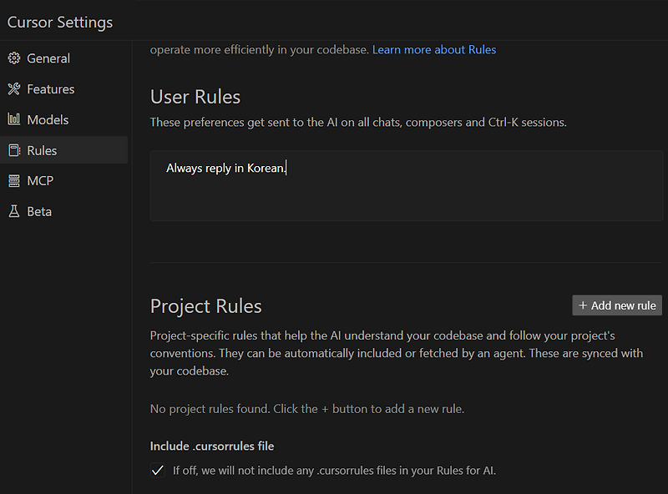The width and height of the screenshot is (668, 494).
Task: Select the MCP section label
Action: 40,181
